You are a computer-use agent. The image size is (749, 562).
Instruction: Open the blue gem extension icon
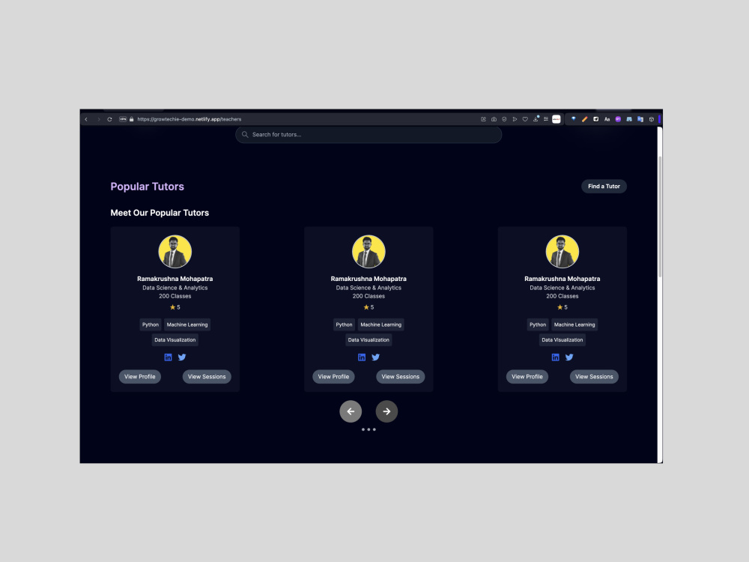point(573,119)
